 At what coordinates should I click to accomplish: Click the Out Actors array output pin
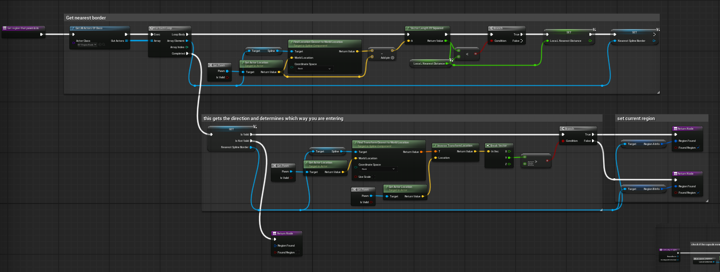click(126, 40)
